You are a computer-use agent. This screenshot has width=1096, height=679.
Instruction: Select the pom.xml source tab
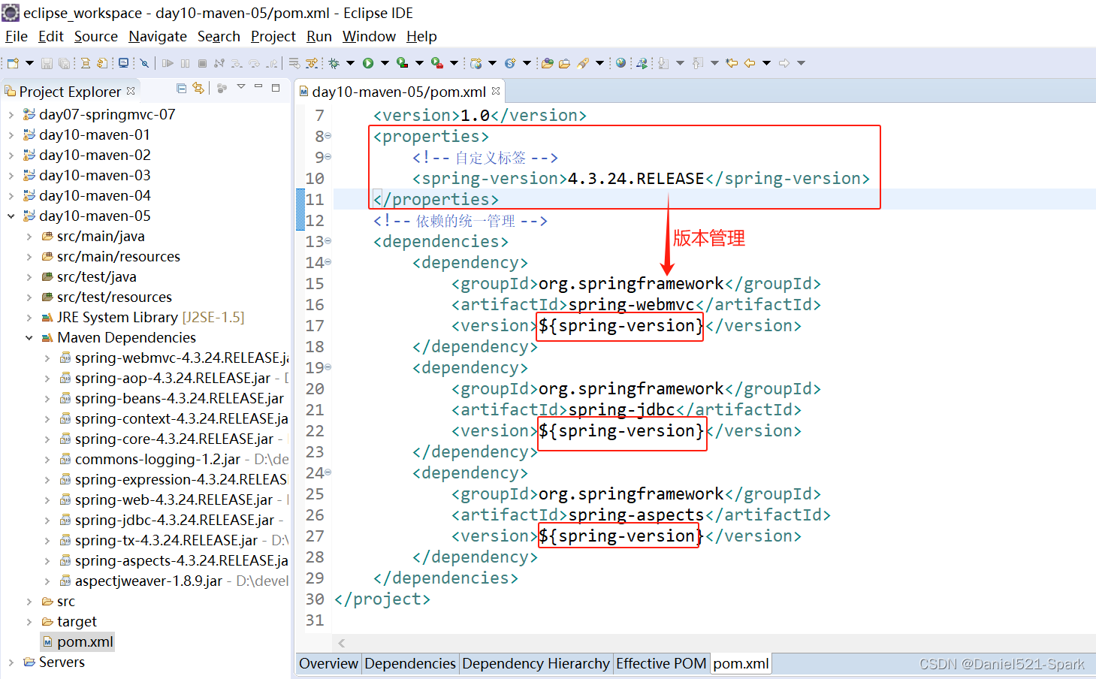741,663
